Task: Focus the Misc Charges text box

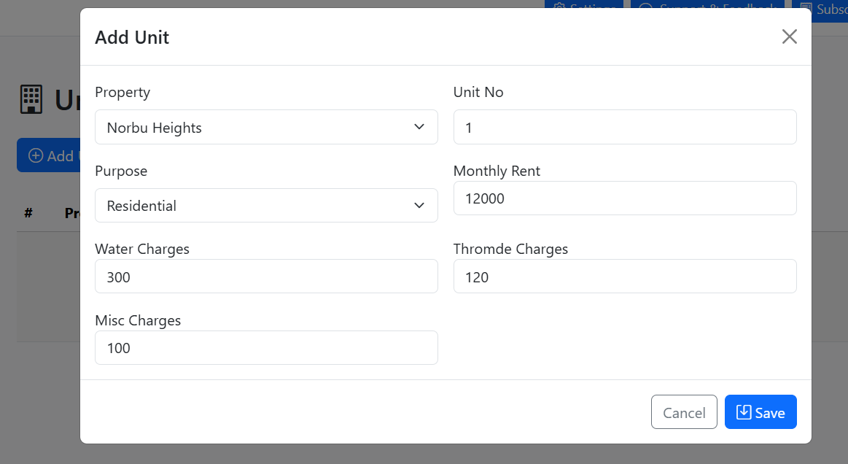Action: pyautogui.click(x=266, y=348)
